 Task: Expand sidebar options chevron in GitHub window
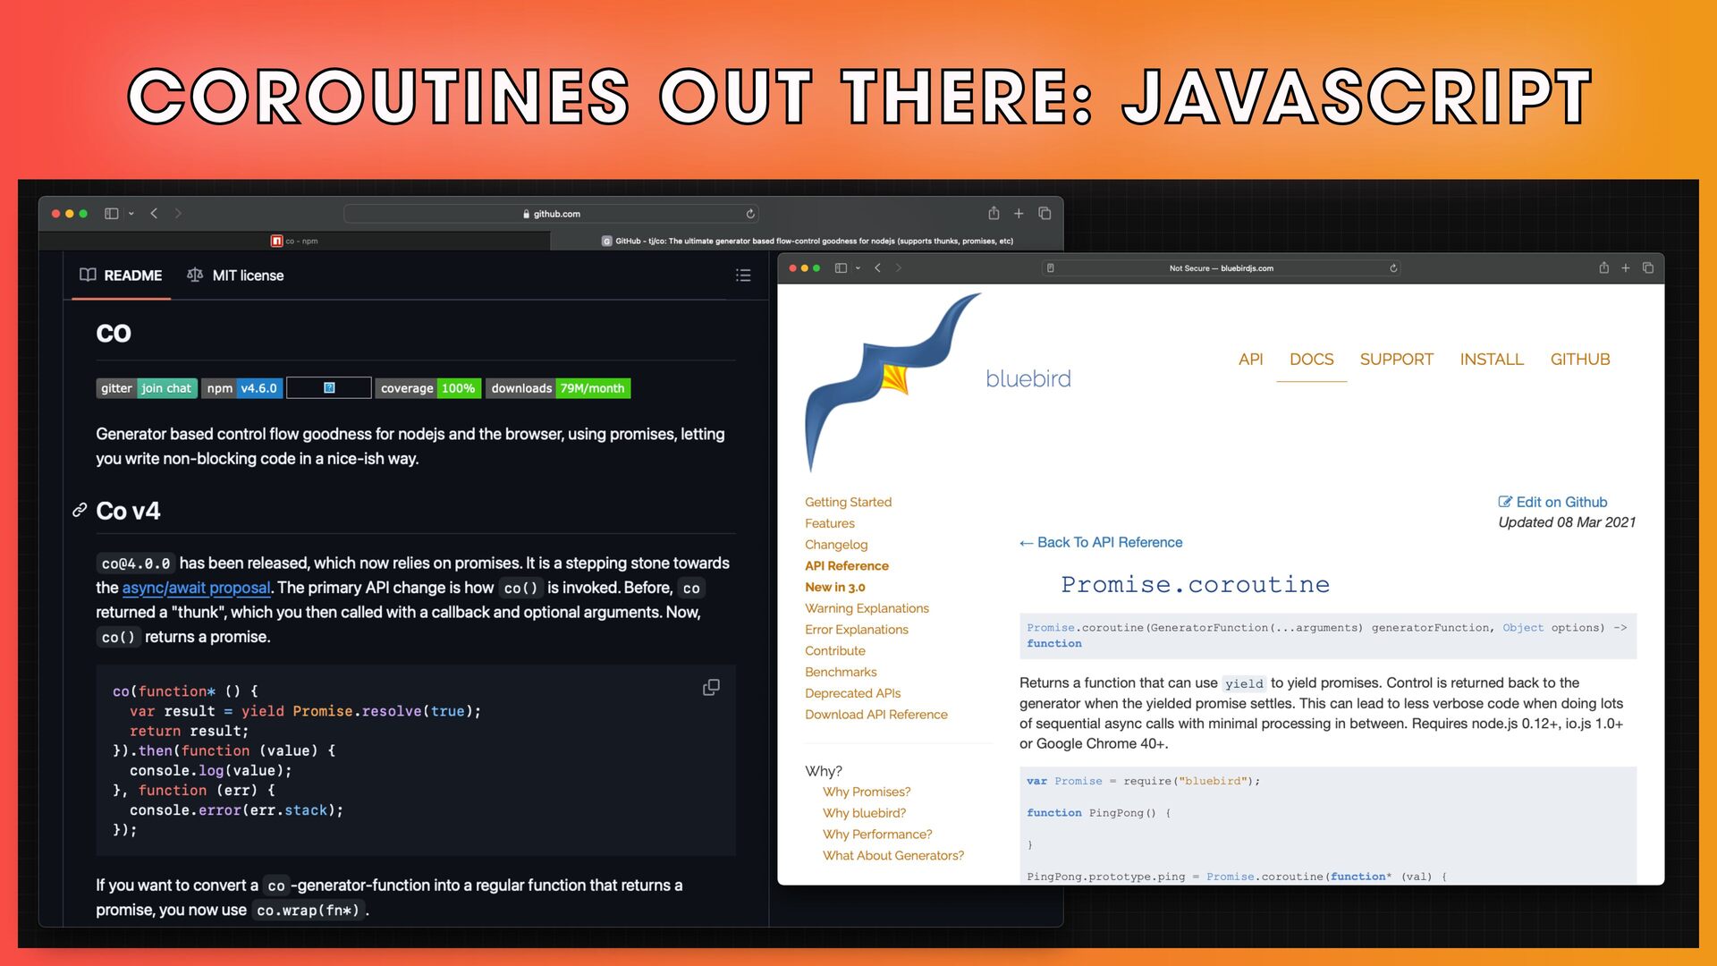131,214
